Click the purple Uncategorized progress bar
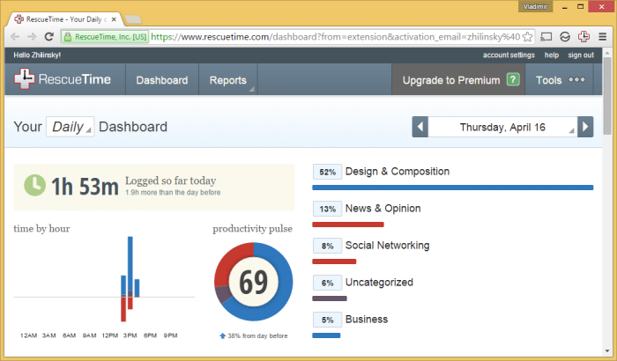 330,298
